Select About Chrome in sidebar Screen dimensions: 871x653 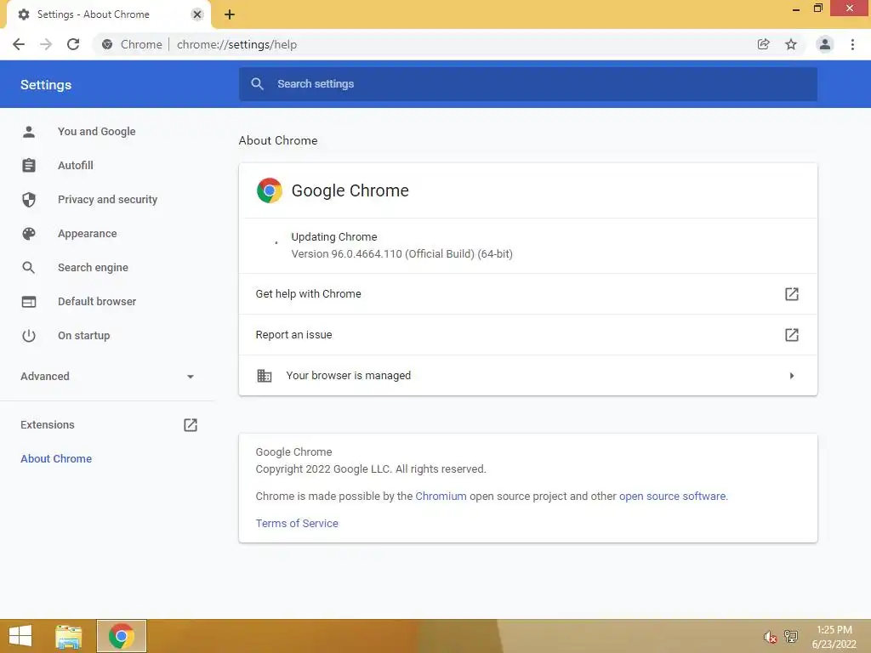56,458
